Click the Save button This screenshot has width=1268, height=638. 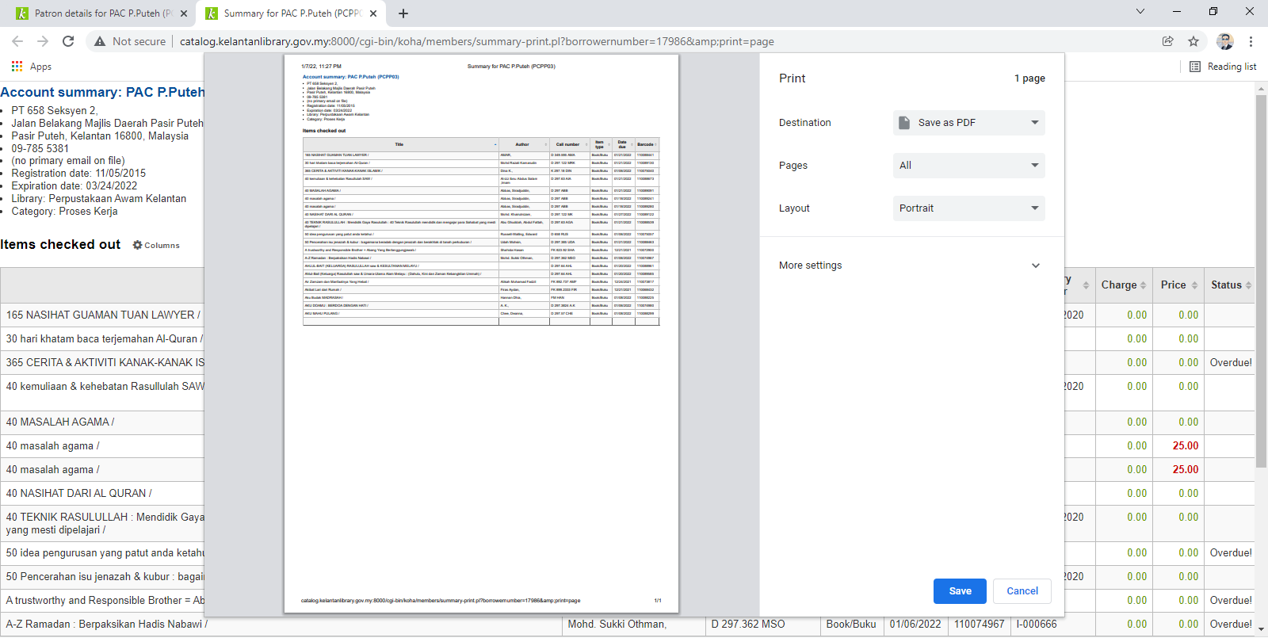(x=960, y=591)
